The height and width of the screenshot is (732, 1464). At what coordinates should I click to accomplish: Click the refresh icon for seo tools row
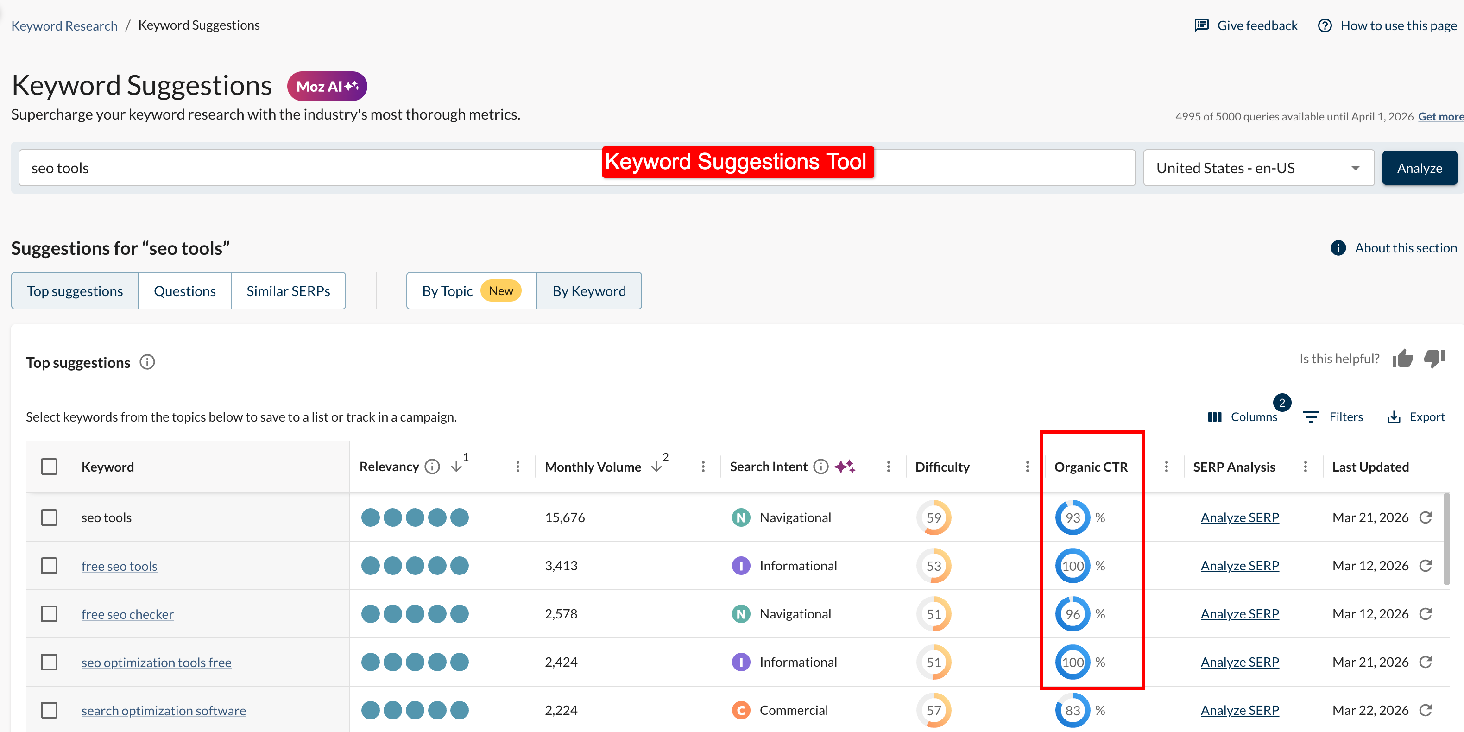click(x=1426, y=517)
